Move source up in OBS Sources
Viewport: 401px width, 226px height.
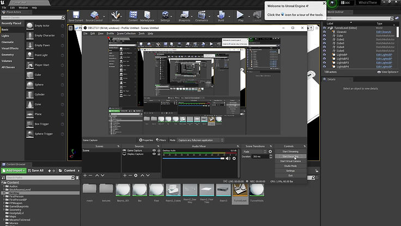click(142, 175)
